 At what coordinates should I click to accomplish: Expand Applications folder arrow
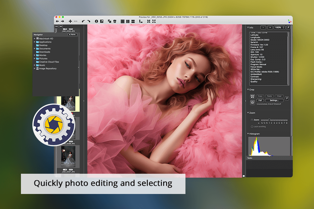coord(34,42)
